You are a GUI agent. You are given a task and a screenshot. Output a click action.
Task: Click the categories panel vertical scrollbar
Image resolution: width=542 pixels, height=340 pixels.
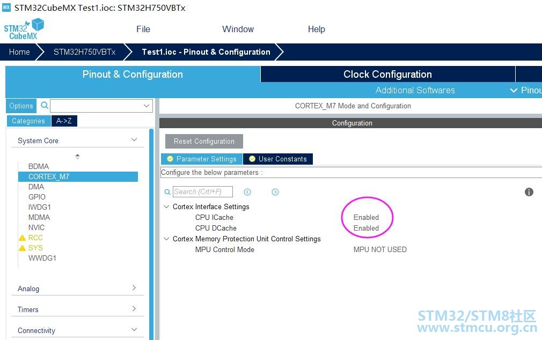pyautogui.click(x=151, y=234)
